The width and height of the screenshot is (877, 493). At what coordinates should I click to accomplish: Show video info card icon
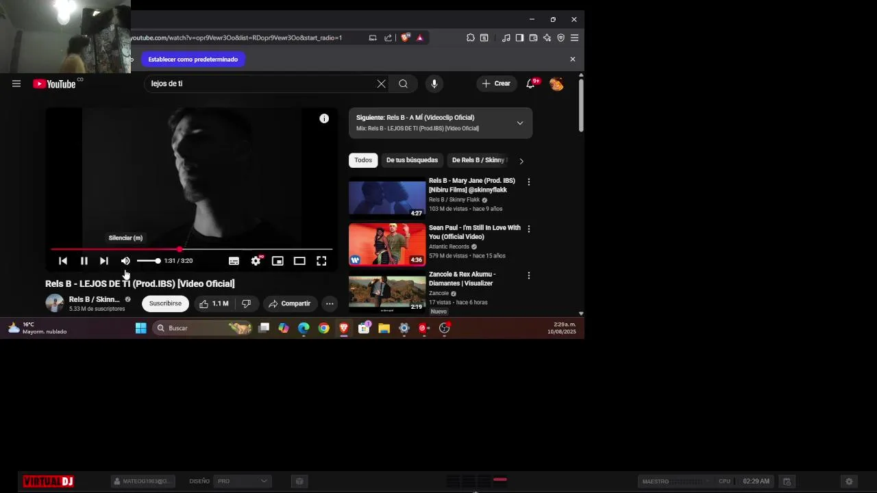[x=324, y=118]
